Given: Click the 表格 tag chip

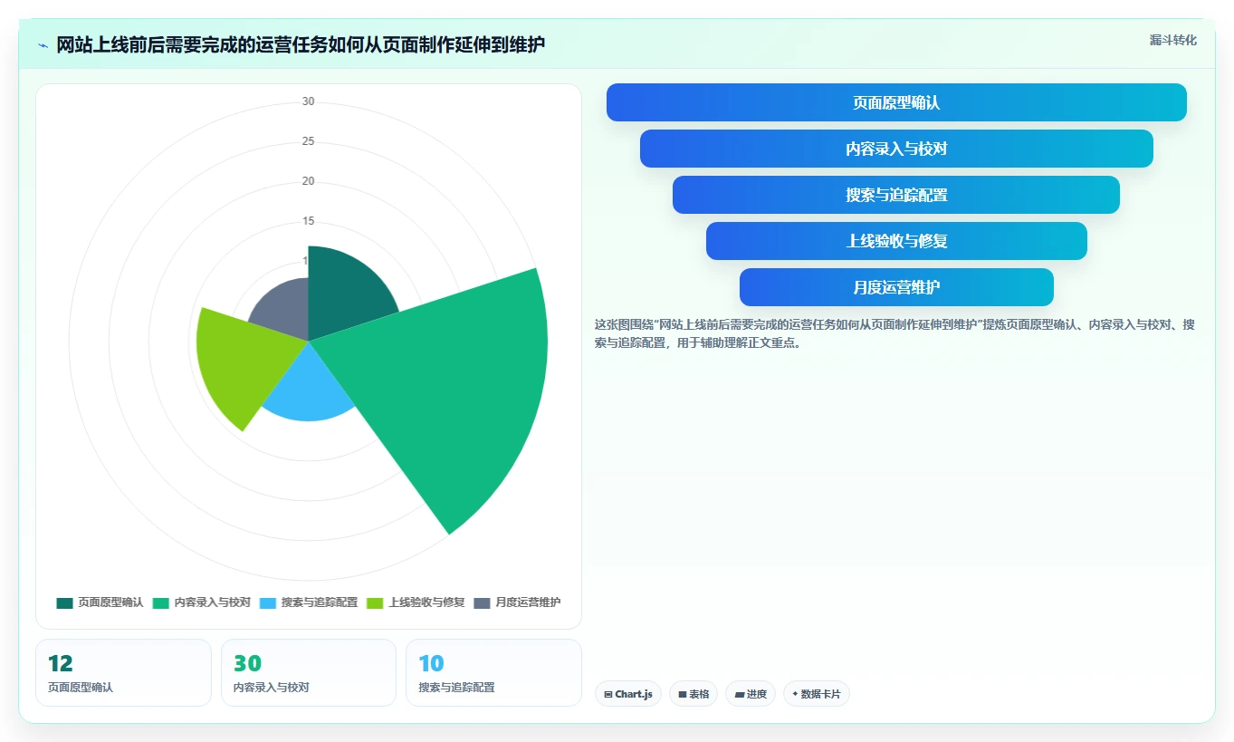Looking at the screenshot, I should (x=694, y=694).
